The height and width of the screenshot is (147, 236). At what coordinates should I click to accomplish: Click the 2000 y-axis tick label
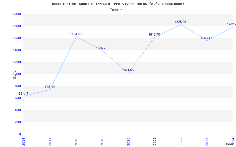pyautogui.click(x=17, y=14)
